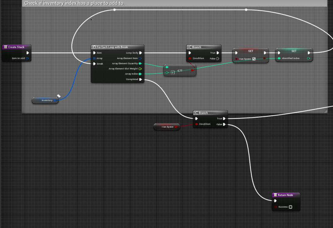Image resolution: width=333 pixels, height=228 pixels.
Task: Select the blue Array input pin
Action: [94, 58]
